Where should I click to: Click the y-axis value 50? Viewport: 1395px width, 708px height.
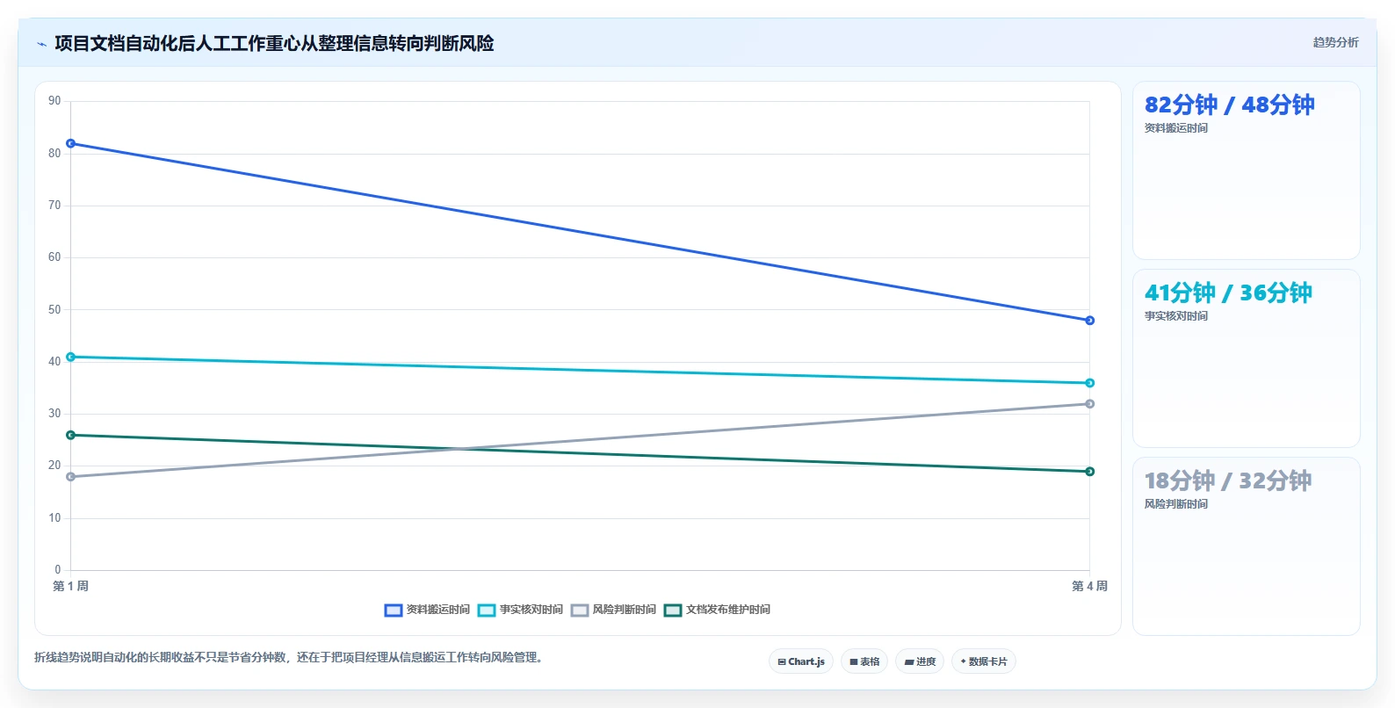click(54, 309)
